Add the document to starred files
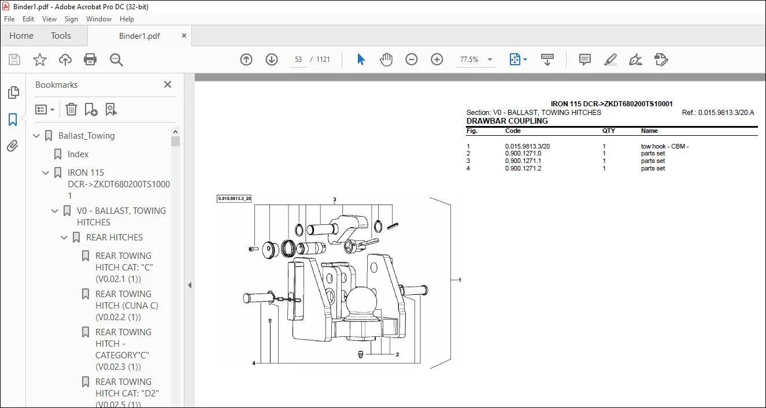Image resolution: width=766 pixels, height=408 pixels. [40, 60]
